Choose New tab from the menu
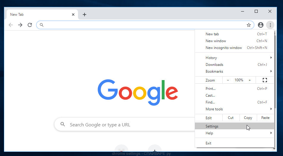The height and width of the screenshot is (156, 283). coord(234,34)
